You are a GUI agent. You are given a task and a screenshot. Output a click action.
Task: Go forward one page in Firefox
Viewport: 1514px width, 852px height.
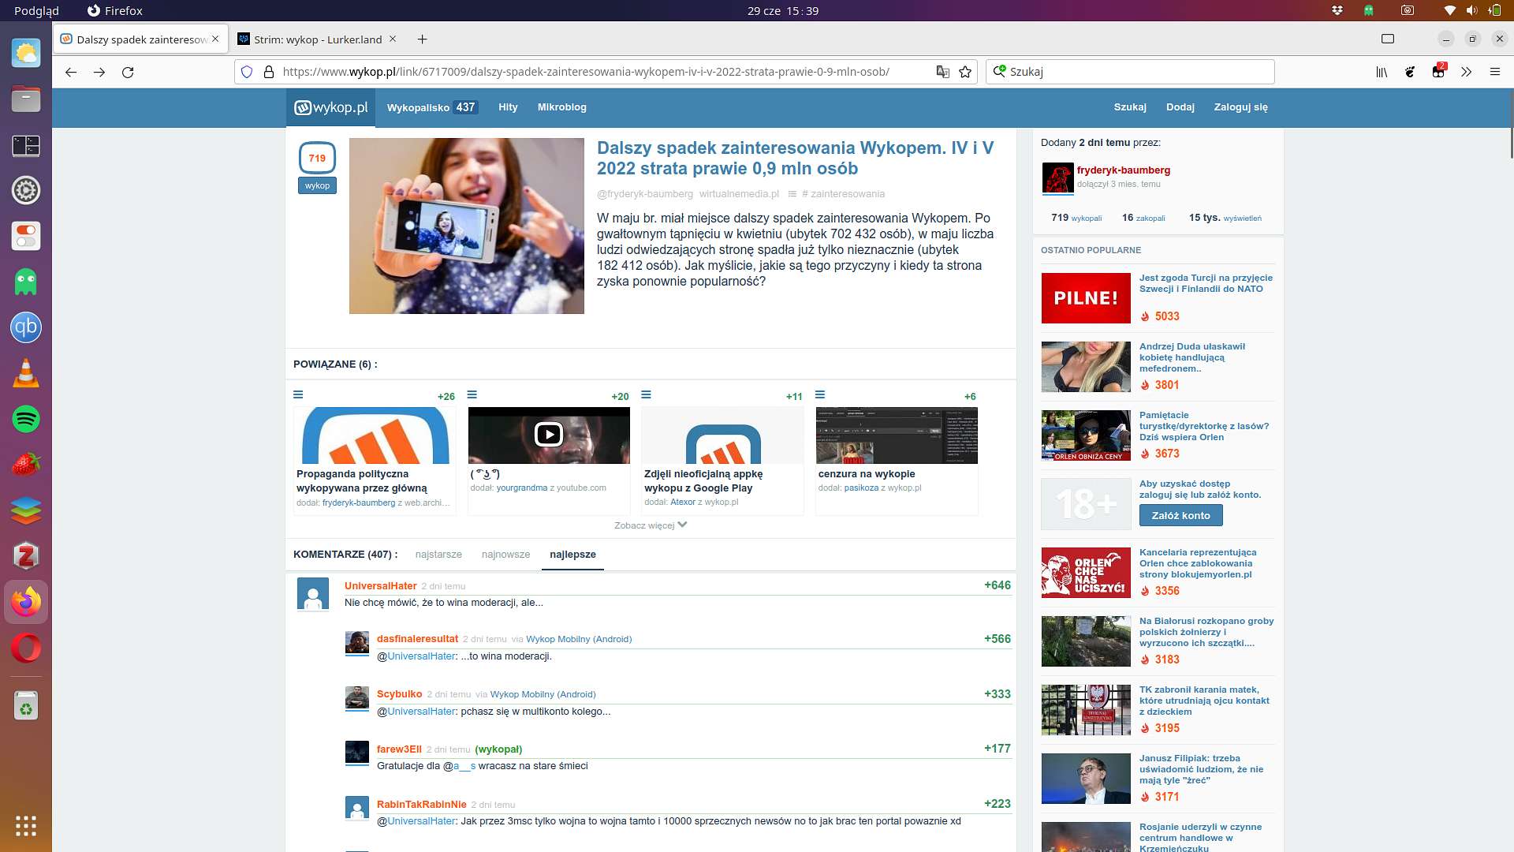[x=99, y=72]
